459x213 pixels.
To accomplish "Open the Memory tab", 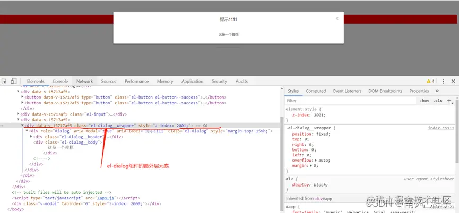I will [x=165, y=81].
